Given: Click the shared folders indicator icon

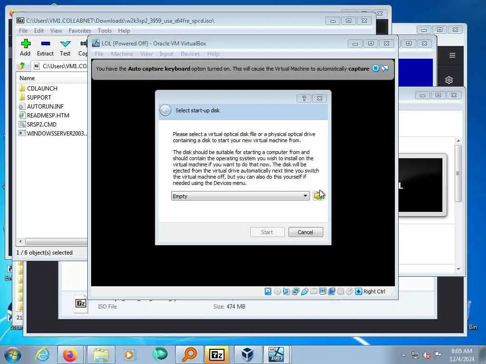Looking at the screenshot, I should (313, 291).
